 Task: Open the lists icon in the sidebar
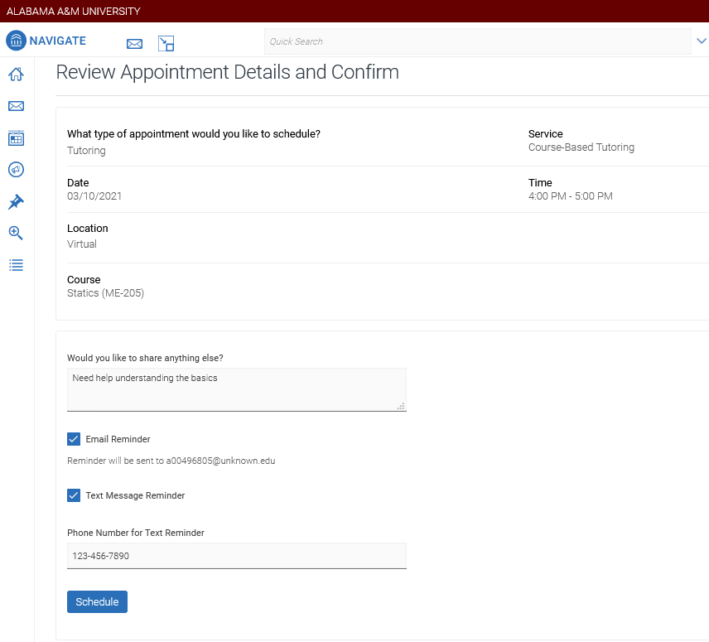(16, 265)
